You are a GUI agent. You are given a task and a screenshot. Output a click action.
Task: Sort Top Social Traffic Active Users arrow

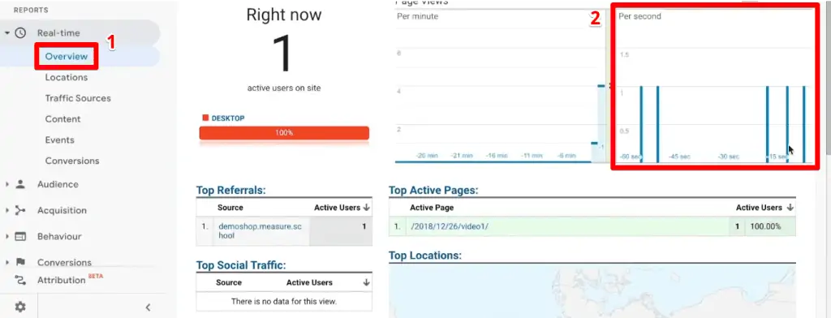point(366,282)
